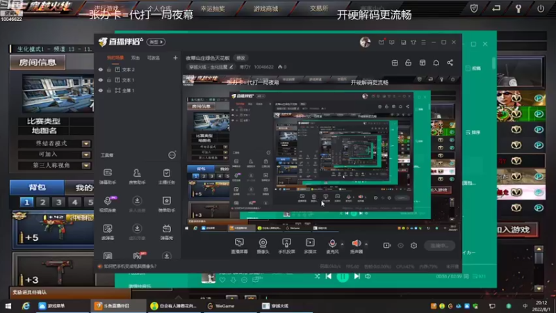Expand the microphone options arrow
Viewport: 556px width, 313px height.
point(342,244)
